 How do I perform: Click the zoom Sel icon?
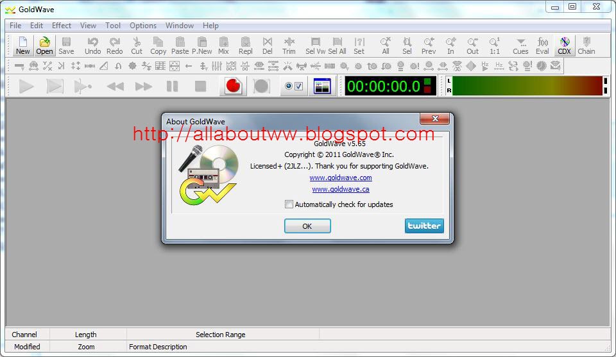tap(407, 46)
